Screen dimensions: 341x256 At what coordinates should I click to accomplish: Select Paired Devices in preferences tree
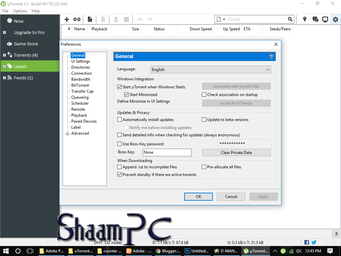coord(84,121)
